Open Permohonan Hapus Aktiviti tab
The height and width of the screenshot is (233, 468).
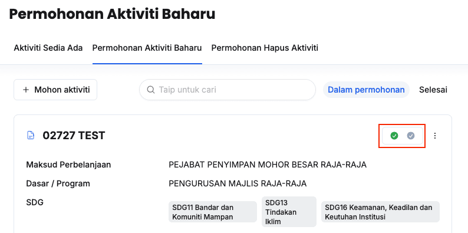click(265, 48)
